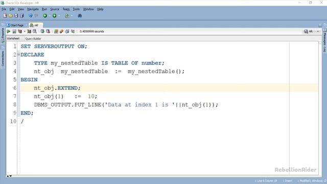Open the SQL Worksheet icon in main toolbar
Viewport: 327px width, 184px height.
[67, 16]
